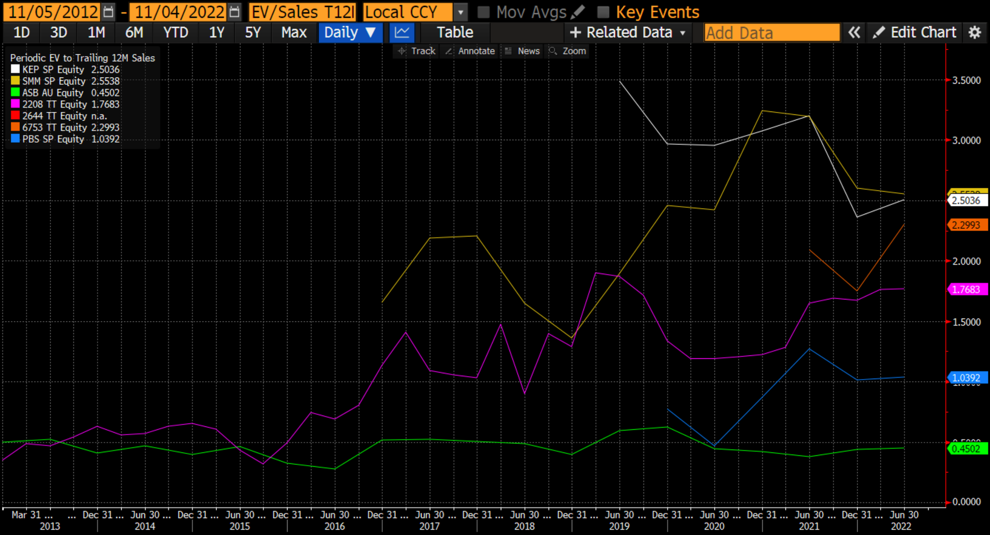
Task: Click the pencil icon beside Mov Avgs
Action: [x=577, y=11]
